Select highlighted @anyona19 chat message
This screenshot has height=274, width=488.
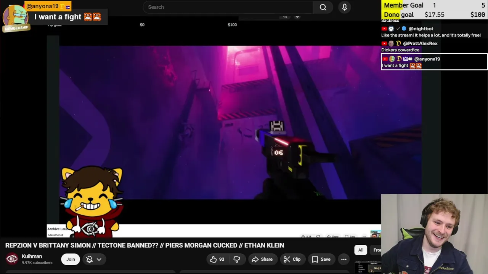pyautogui.click(x=434, y=62)
